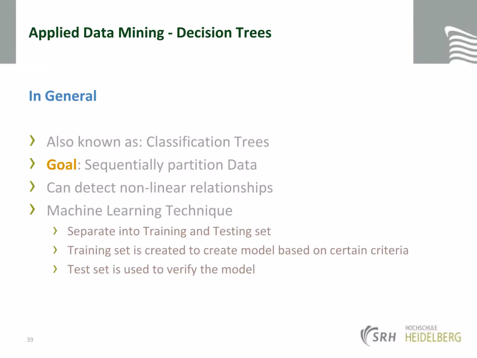Screen dimensions: 477x358
Task: Click chevron bullet before 'Can detect non-linear'
Action: (33, 186)
